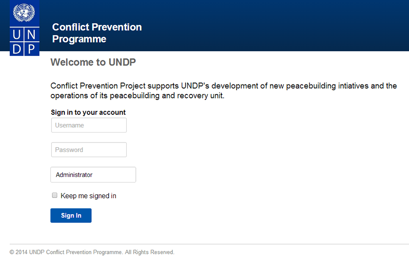The image size is (409, 271).
Task: Click the first line of the project description
Action: tap(224, 86)
